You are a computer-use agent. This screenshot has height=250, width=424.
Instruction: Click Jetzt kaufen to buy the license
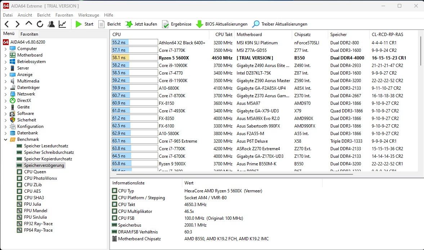[141, 24]
